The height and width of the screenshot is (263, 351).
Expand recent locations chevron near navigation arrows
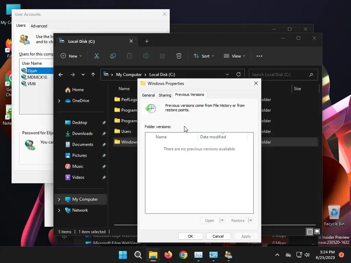[x=83, y=75]
